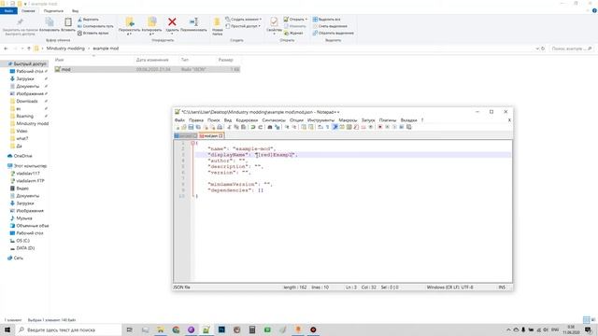Click the taskbar search box
Image resolution: width=598 pixels, height=336 pixels.
pyautogui.click(x=68, y=329)
